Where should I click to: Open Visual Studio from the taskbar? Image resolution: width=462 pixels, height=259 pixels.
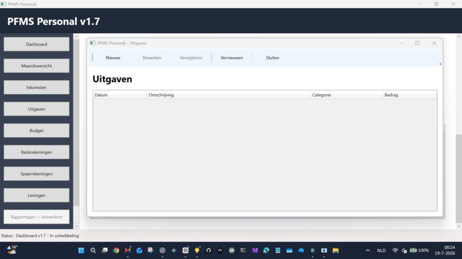point(255,250)
